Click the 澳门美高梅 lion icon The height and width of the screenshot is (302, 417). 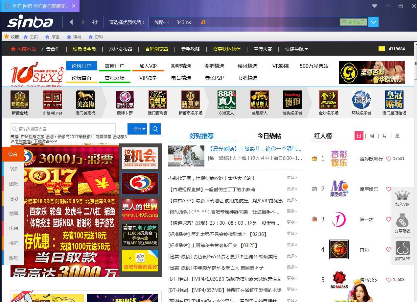point(85,100)
